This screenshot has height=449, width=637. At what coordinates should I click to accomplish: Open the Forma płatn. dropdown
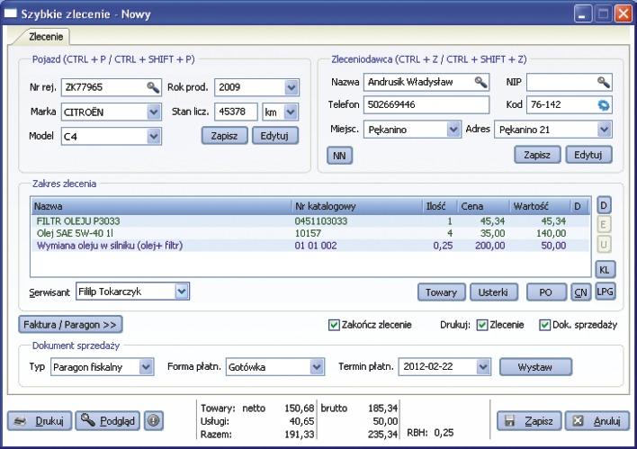point(317,367)
